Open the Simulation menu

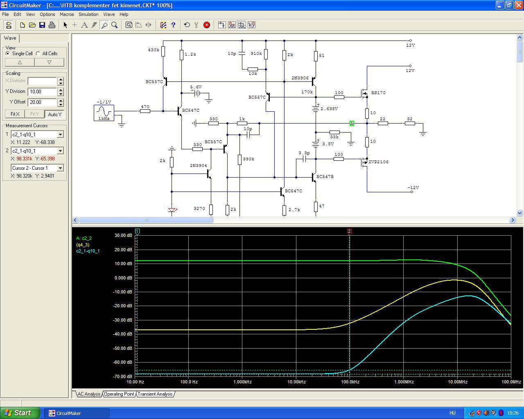coord(88,14)
